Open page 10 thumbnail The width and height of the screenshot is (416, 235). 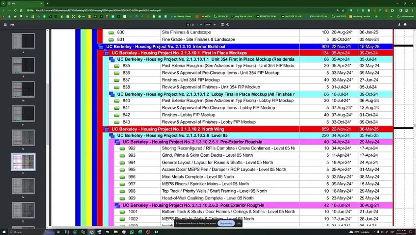23,89
